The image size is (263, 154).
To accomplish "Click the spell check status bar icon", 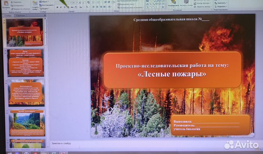I will [x=34, y=150].
